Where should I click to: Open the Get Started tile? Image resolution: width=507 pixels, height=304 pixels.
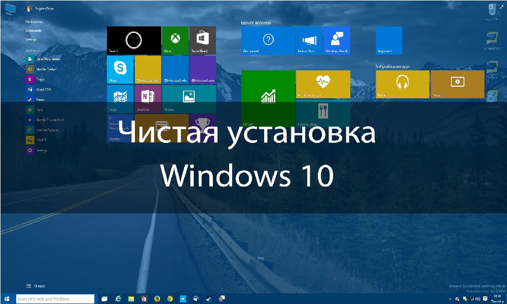tap(268, 41)
